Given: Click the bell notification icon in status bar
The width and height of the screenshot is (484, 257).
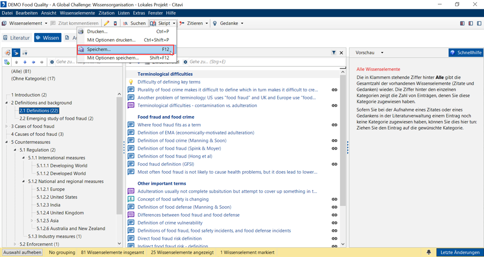Looking at the screenshot, I should coord(429,252).
